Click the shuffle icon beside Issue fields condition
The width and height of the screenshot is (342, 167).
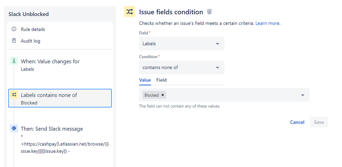click(129, 12)
